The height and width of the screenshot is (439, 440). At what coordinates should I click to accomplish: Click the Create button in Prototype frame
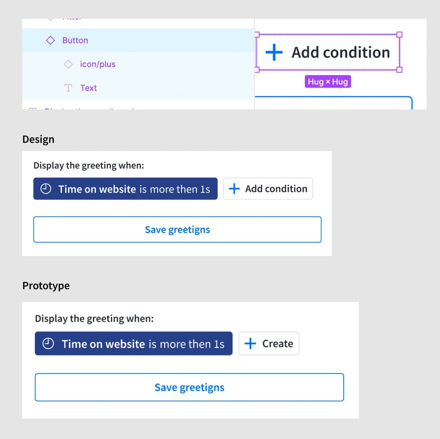[269, 343]
